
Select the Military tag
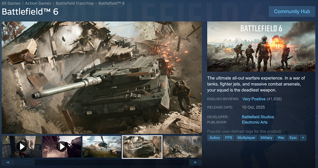[x=266, y=138]
